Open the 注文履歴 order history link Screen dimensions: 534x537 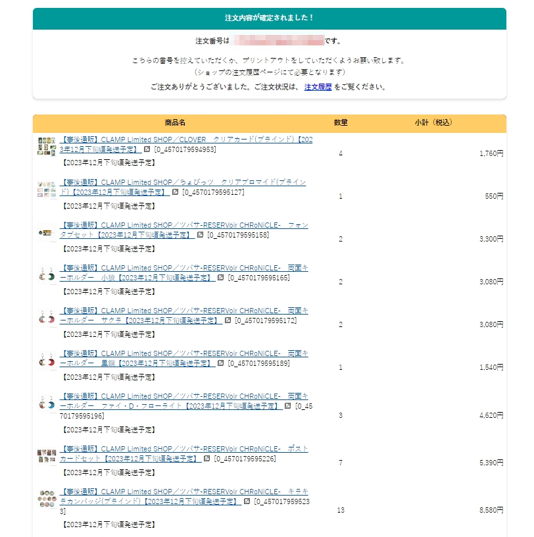[318, 87]
